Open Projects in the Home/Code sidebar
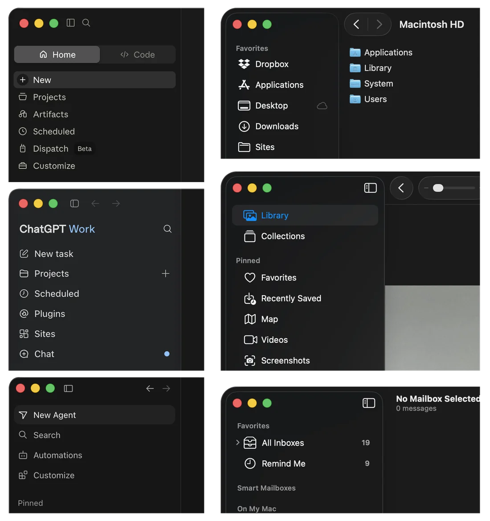The image size is (490, 521). tap(95, 97)
